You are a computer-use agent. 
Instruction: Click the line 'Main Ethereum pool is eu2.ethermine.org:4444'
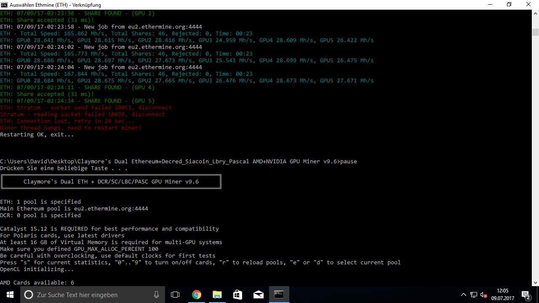pos(74,209)
